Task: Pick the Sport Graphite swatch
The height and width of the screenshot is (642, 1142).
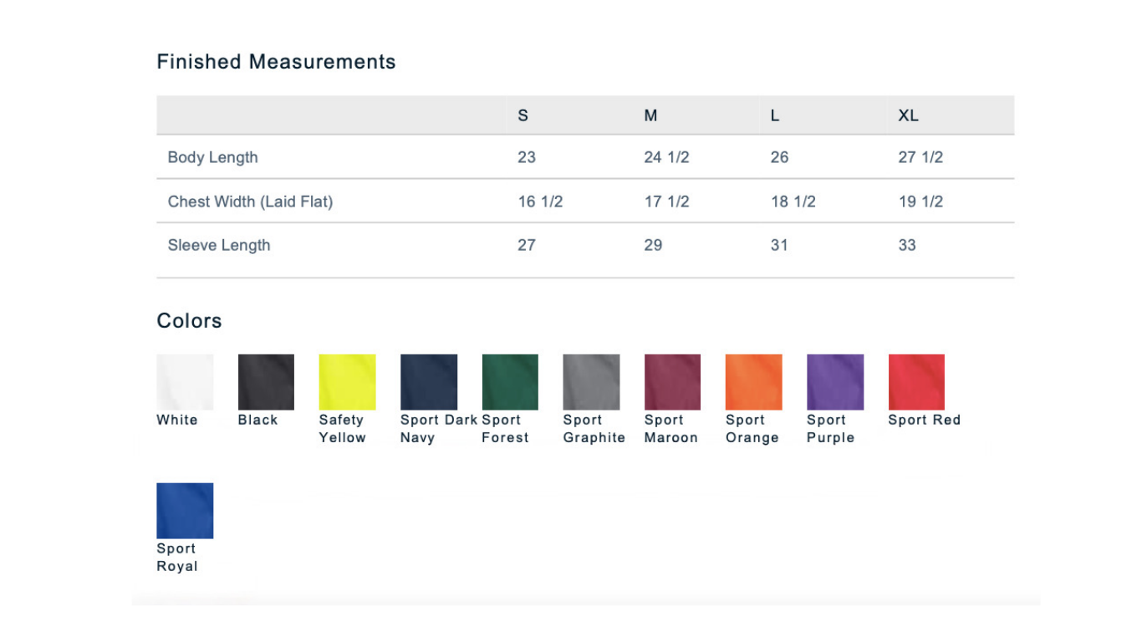Action: [x=591, y=382]
